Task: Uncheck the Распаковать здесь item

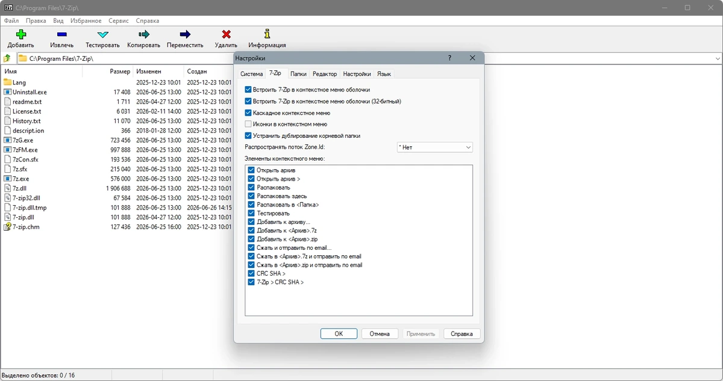Action: coord(251,196)
